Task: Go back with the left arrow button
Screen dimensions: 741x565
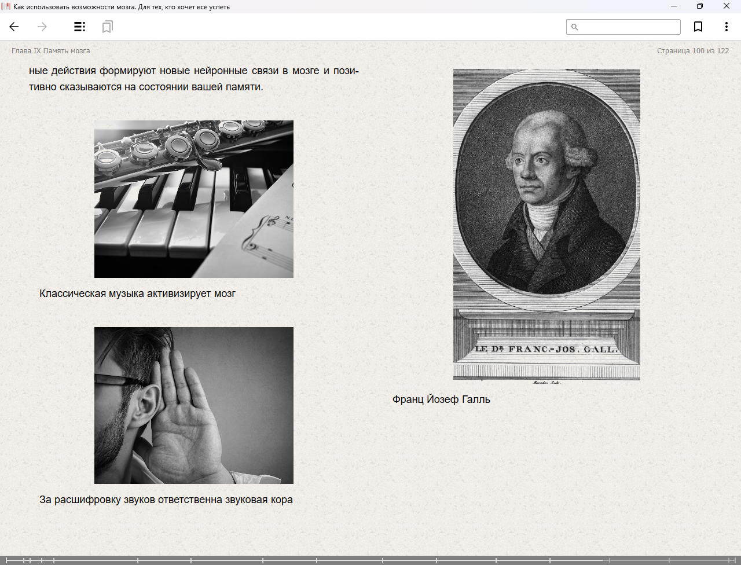Action: coord(14,27)
